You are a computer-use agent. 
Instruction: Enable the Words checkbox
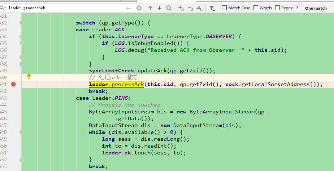click(x=256, y=8)
